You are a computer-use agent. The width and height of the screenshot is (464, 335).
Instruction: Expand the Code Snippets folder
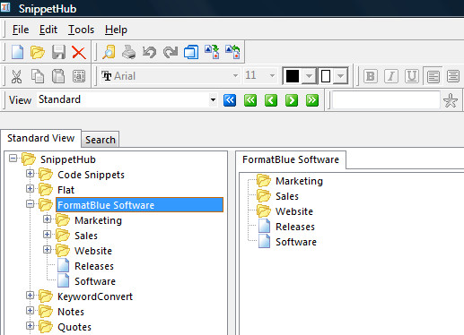click(30, 174)
